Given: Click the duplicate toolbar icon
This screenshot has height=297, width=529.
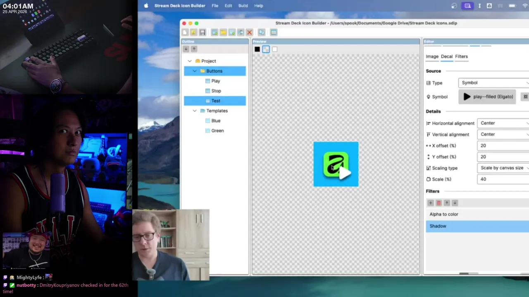Looking at the screenshot, I should click(x=261, y=32).
